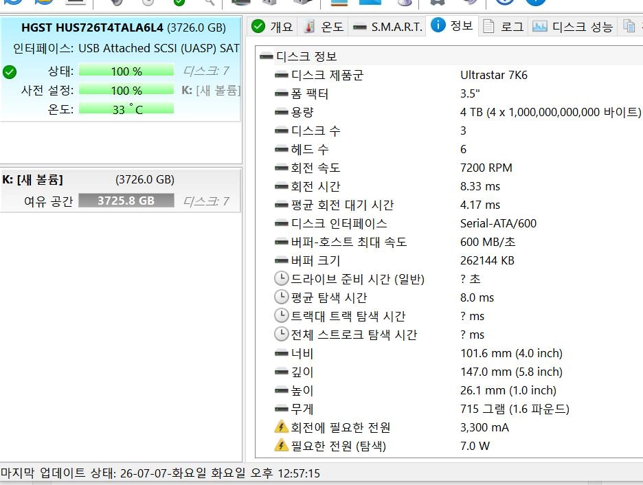This screenshot has height=485, width=643.
Task: Click the Serial-ATA/600 interface value
Action: click(x=498, y=223)
